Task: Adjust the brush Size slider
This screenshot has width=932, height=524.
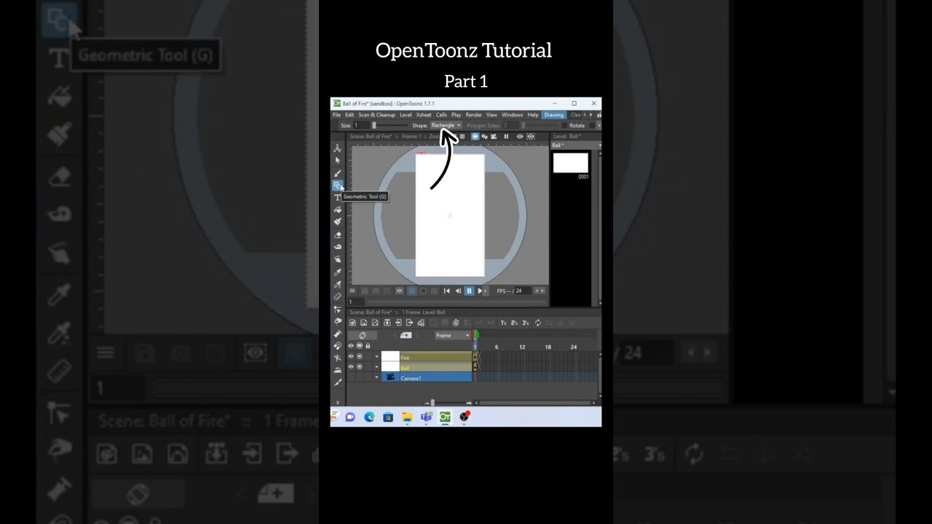Action: click(390, 125)
